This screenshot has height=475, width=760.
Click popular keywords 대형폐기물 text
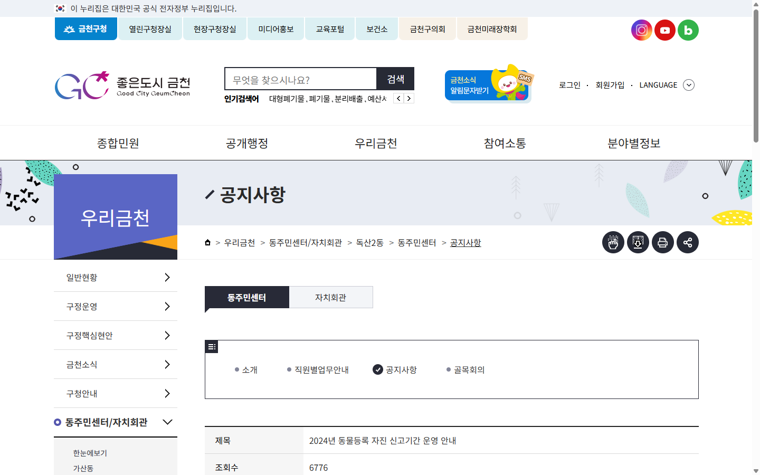287,99
